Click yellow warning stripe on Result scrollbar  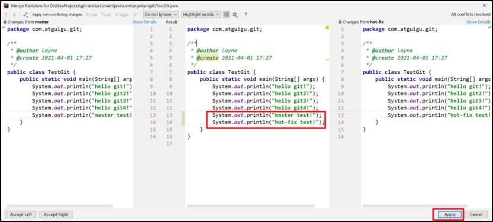point(327,59)
